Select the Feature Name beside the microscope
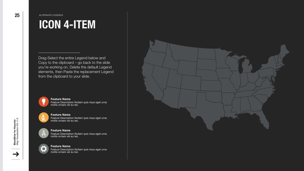This screenshot has height=171, width=304. 60,115
